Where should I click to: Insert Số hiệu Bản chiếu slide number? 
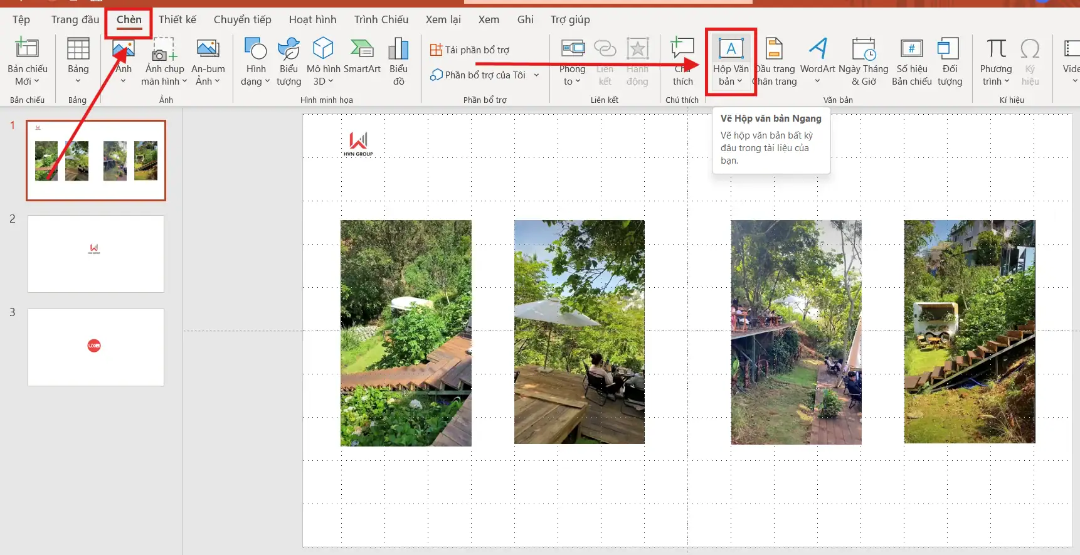(x=912, y=61)
